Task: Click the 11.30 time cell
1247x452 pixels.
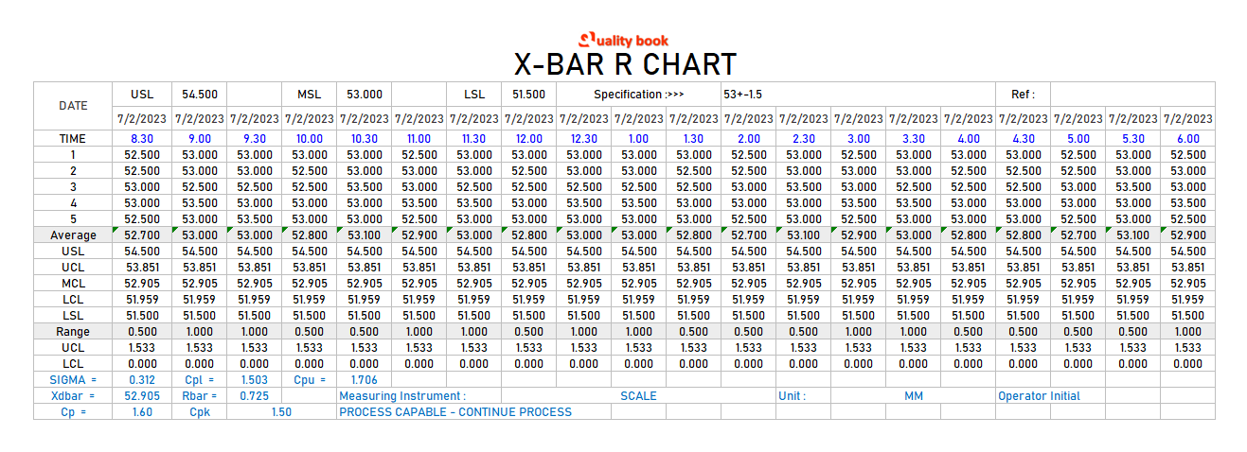Action: click(474, 138)
